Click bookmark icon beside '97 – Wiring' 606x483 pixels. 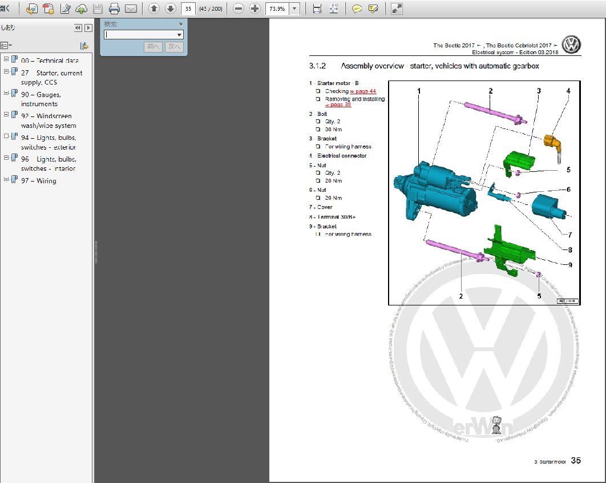14,179
